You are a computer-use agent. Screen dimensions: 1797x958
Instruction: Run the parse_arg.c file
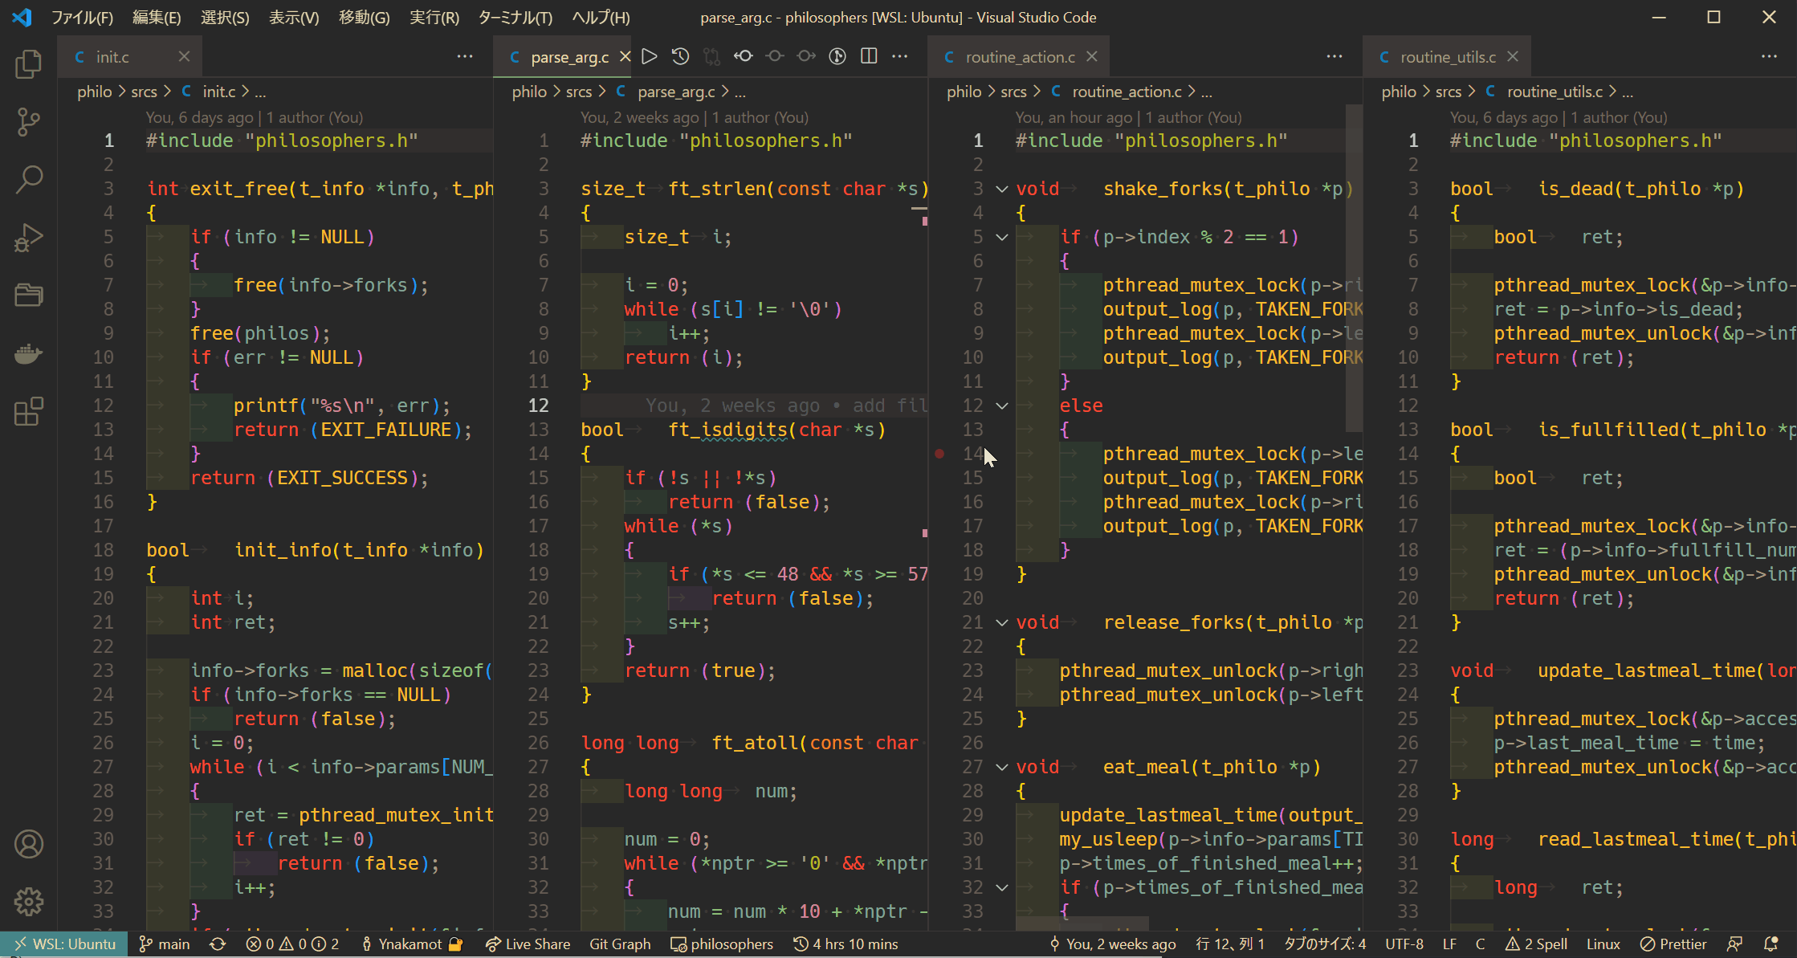tap(649, 56)
